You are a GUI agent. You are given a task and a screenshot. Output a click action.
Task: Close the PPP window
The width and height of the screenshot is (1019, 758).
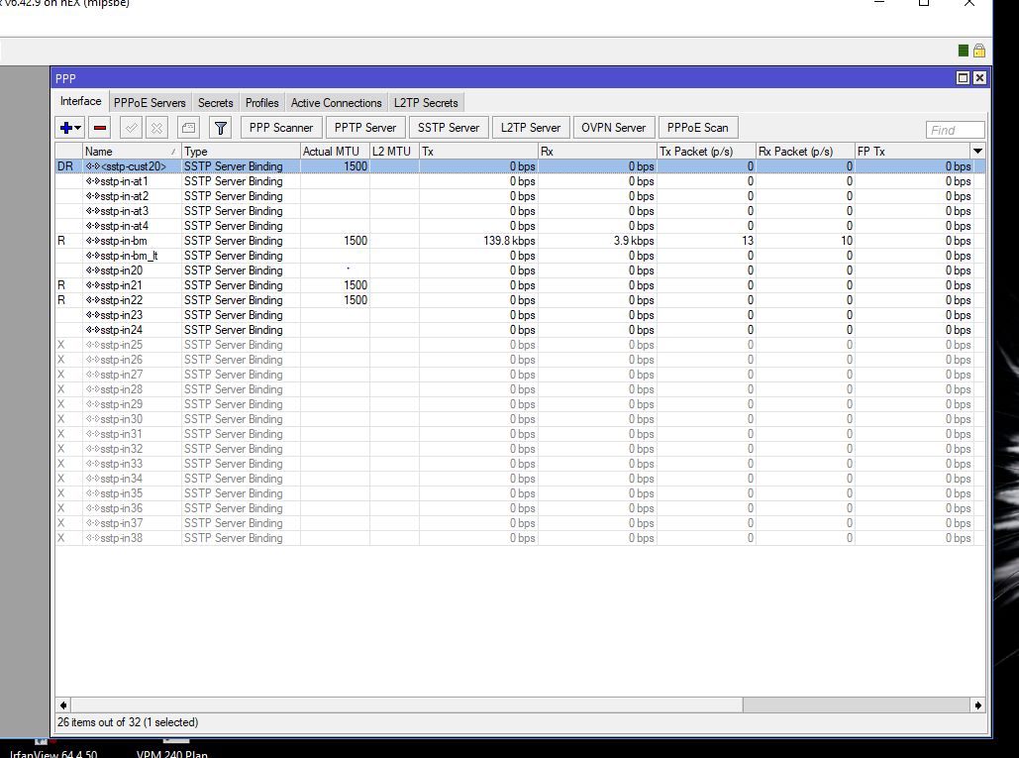coord(979,78)
